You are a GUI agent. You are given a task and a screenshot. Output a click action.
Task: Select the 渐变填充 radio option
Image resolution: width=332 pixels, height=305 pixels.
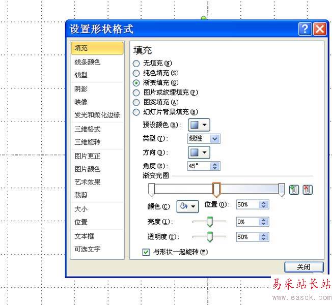[x=136, y=83]
